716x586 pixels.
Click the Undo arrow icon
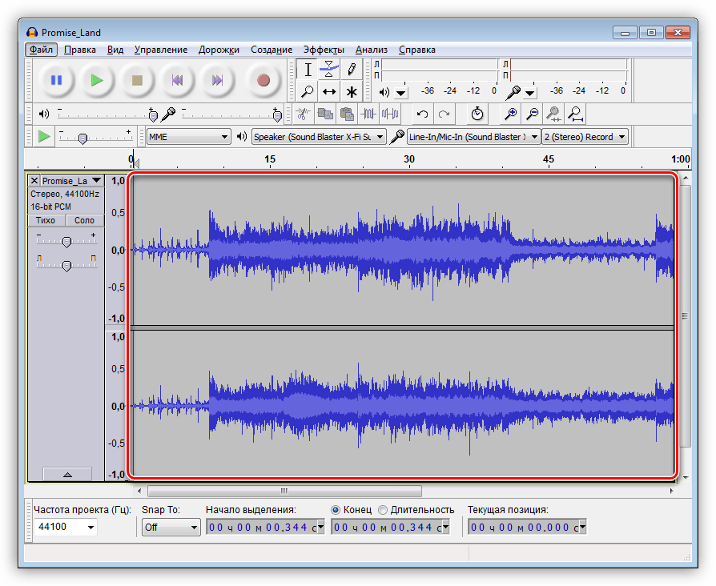[x=422, y=114]
